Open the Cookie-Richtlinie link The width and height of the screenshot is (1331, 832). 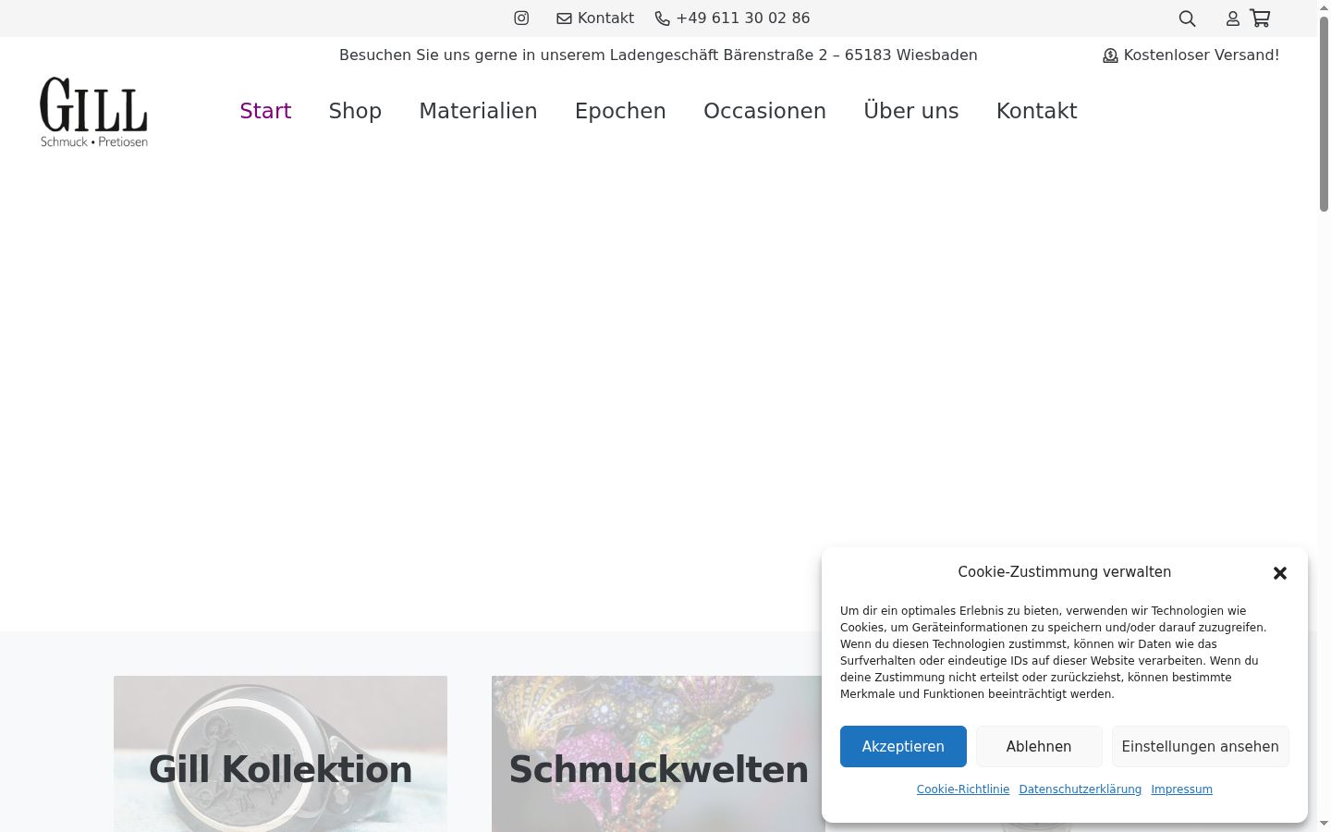point(963,789)
